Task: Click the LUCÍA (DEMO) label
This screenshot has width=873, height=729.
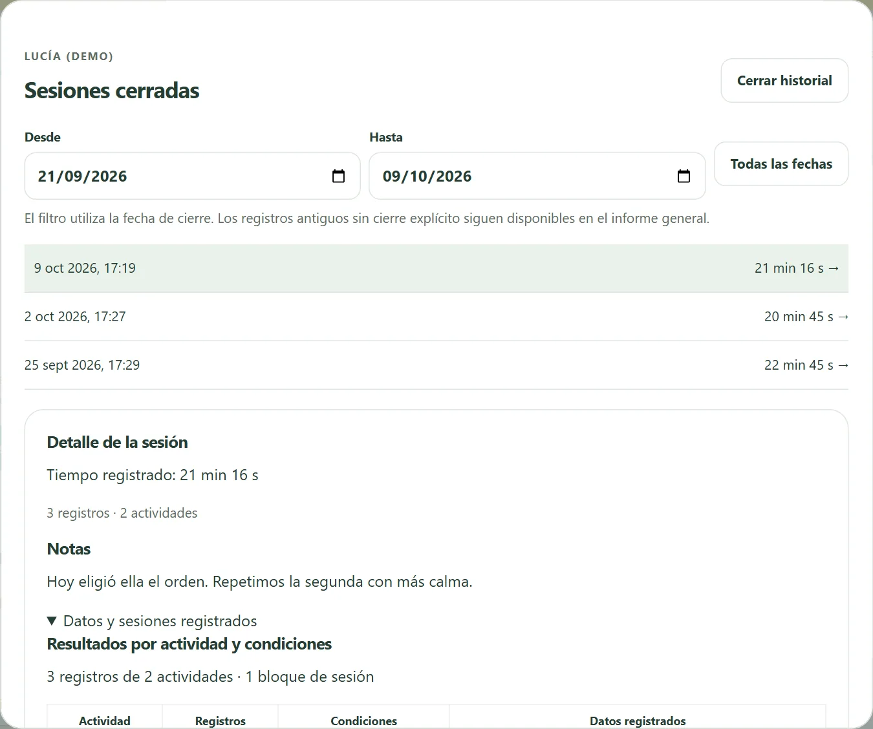Action: [x=69, y=56]
